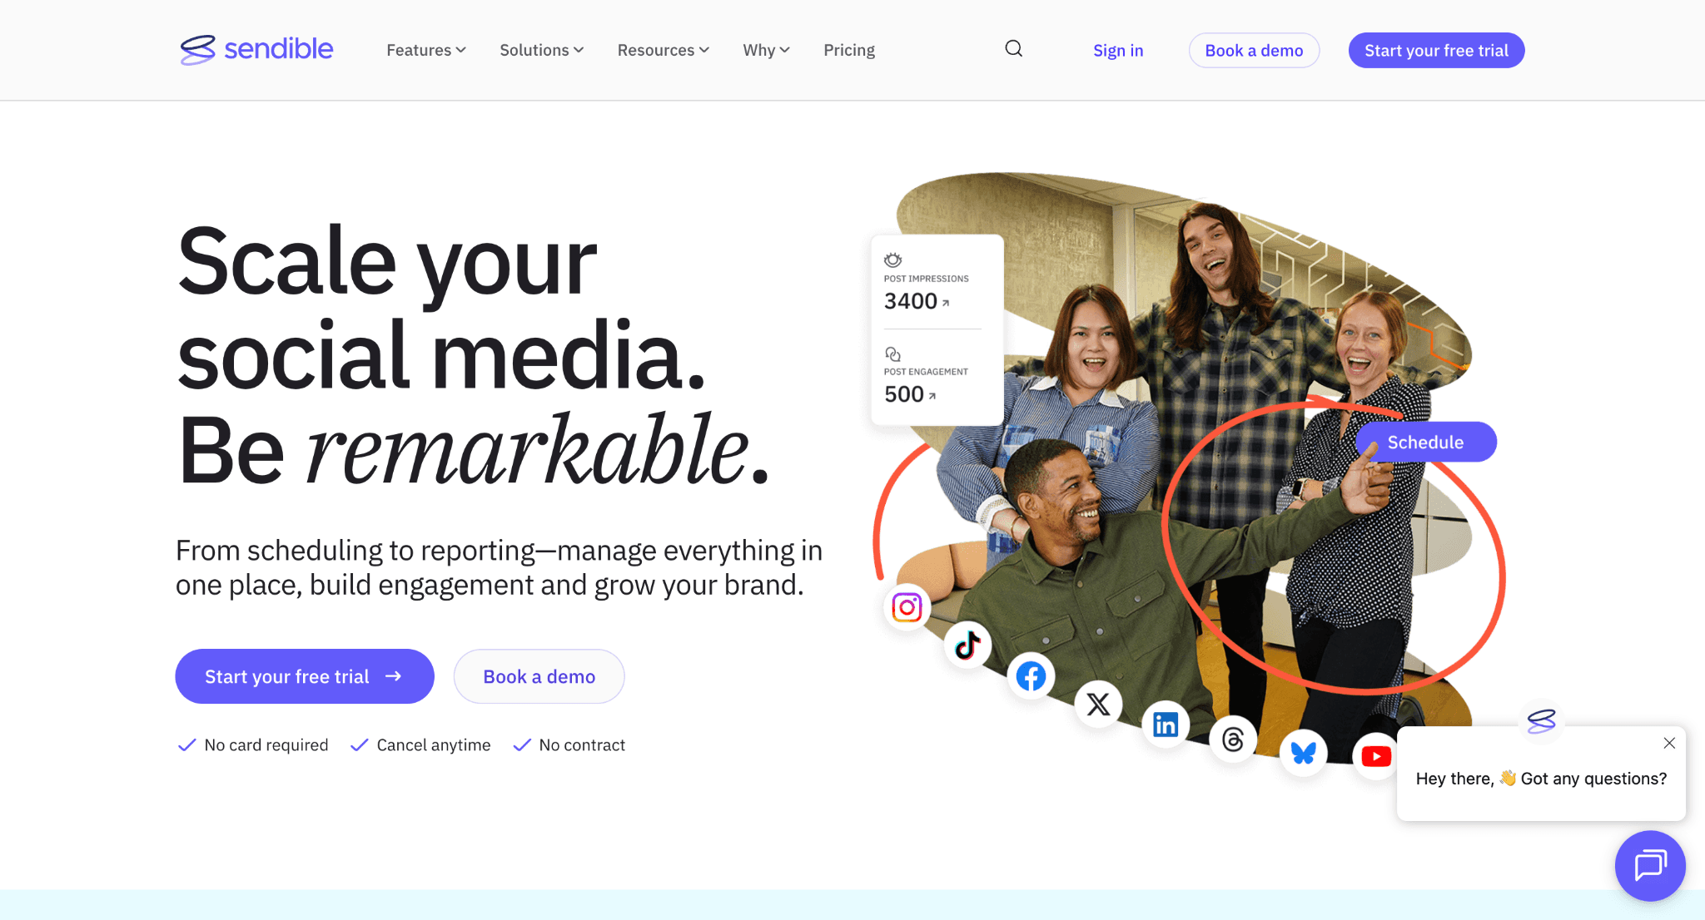This screenshot has width=1705, height=920.
Task: Click the Bluesky butterfly icon
Action: click(1303, 753)
